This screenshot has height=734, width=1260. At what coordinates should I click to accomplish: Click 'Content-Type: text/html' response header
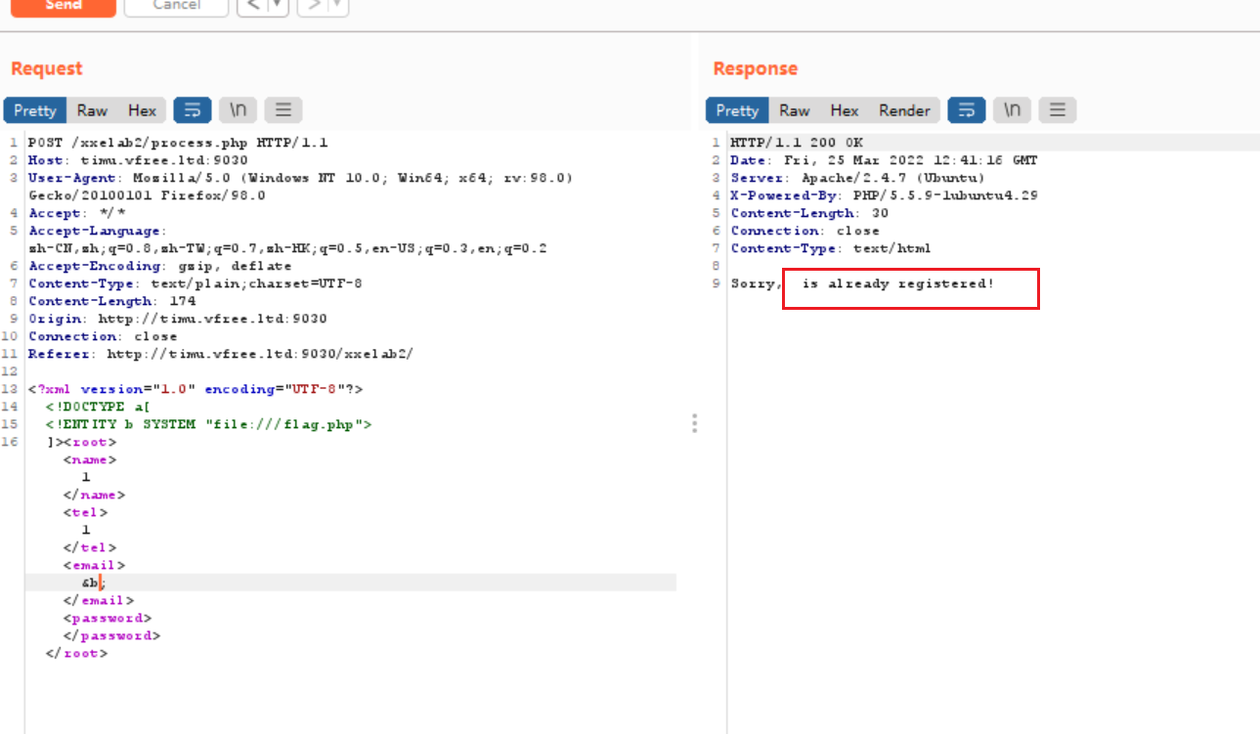pos(831,248)
